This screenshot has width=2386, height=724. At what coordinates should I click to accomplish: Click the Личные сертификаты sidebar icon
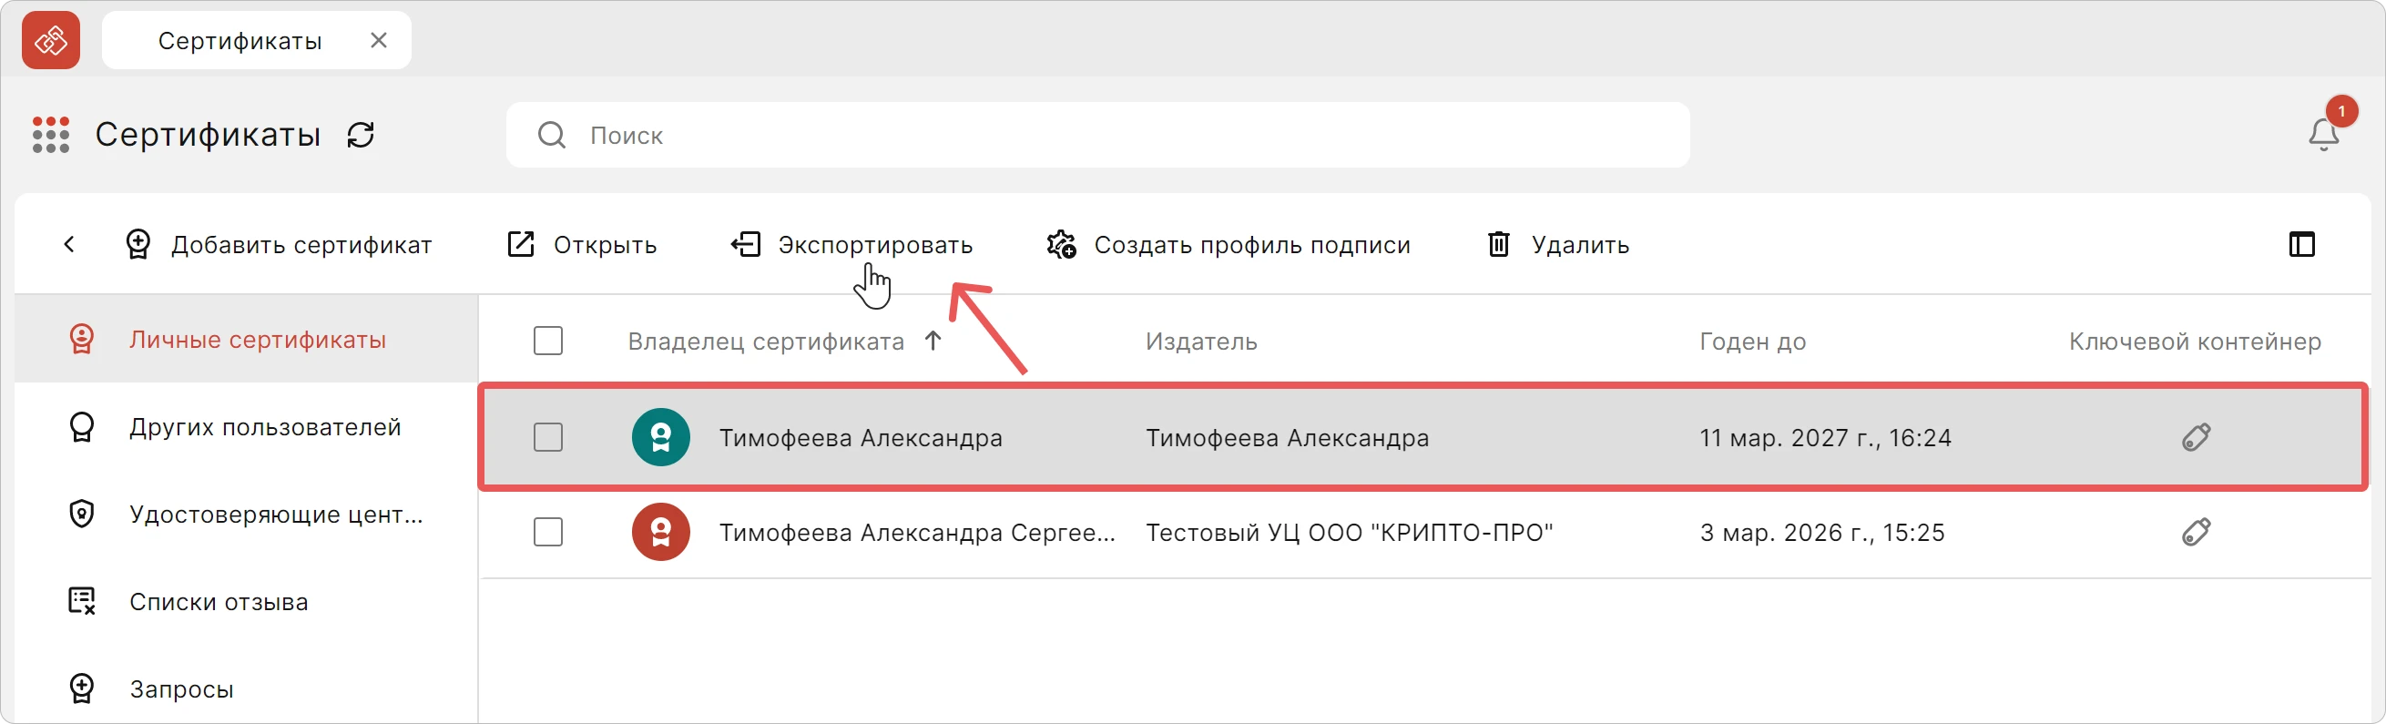point(82,340)
